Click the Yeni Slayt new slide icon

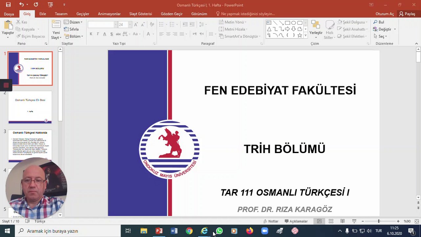pyautogui.click(x=56, y=25)
